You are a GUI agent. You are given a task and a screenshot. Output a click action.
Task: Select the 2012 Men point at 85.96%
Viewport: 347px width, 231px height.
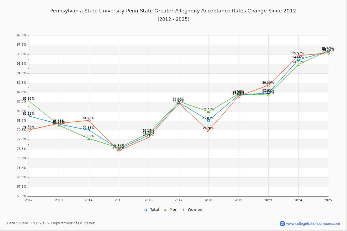point(29,101)
